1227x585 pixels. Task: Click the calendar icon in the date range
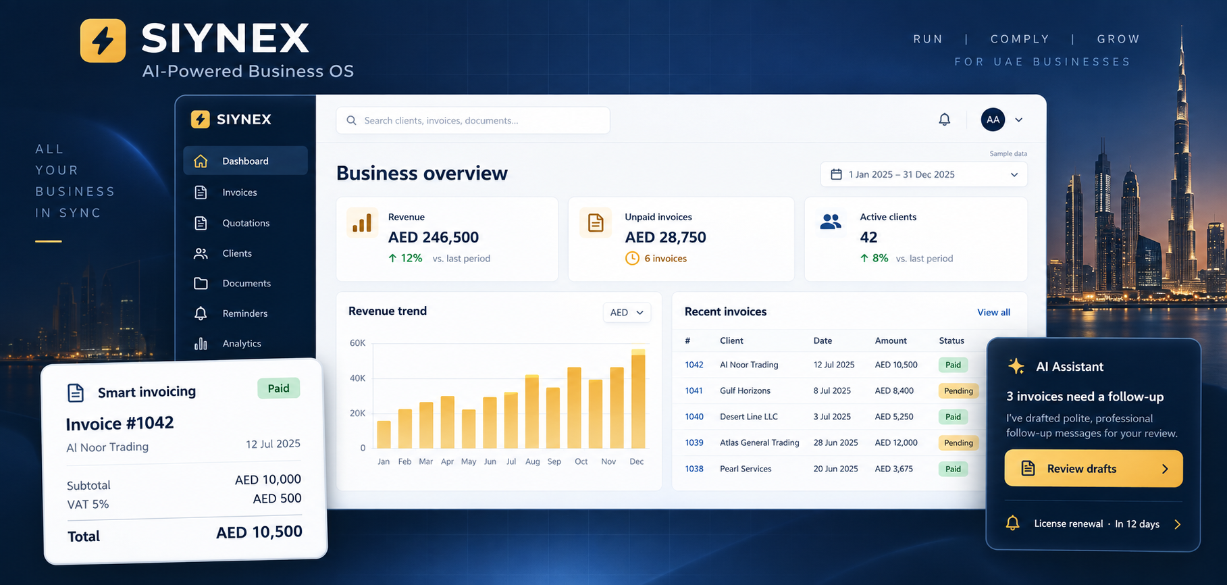[836, 174]
